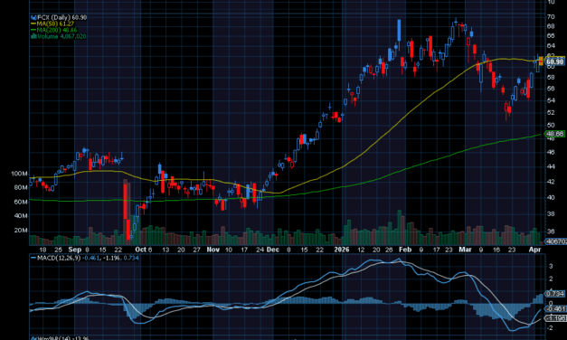
Task: Click the 52 price axis label
Action: [x=551, y=113]
